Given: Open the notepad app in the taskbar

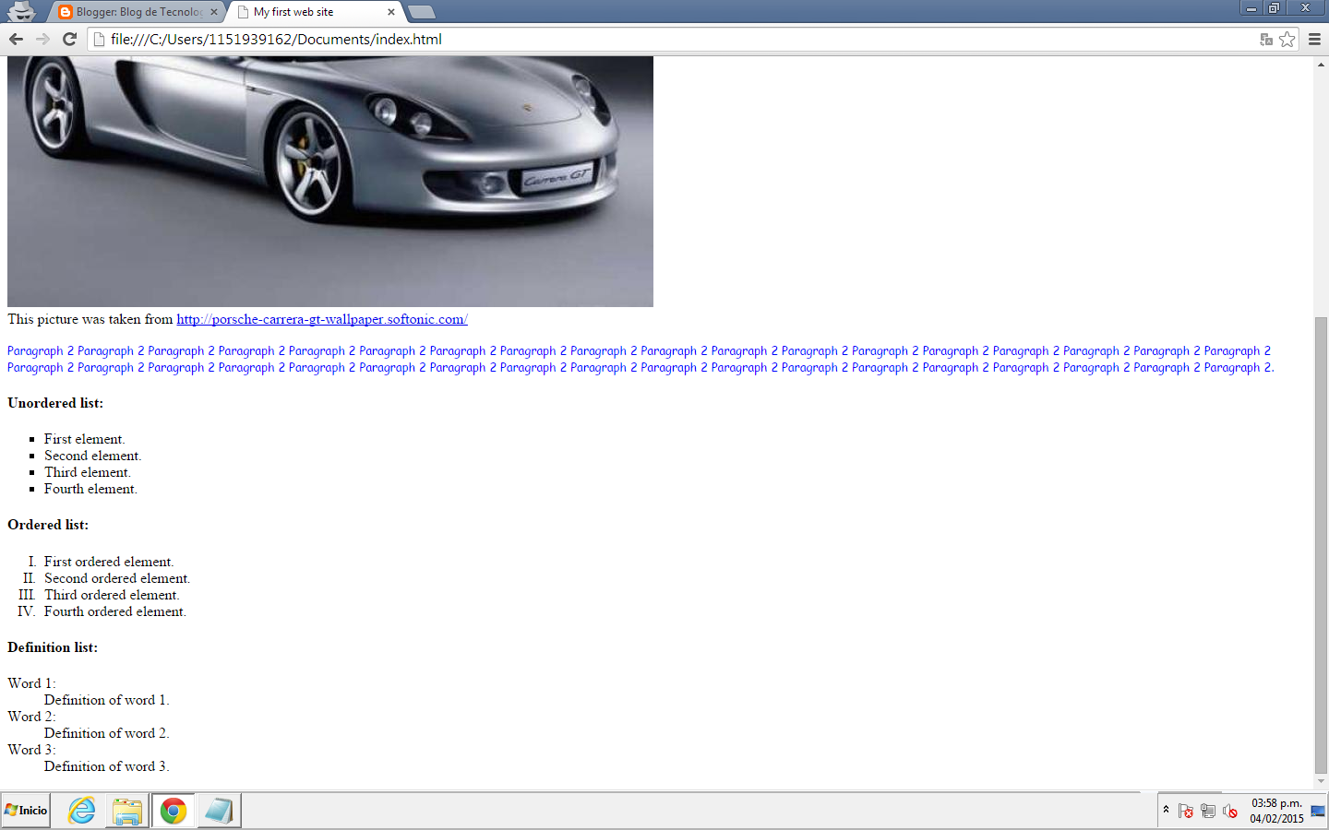Looking at the screenshot, I should tap(219, 811).
